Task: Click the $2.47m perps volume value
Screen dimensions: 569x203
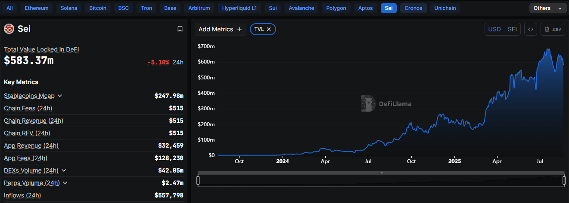Action: [172, 183]
